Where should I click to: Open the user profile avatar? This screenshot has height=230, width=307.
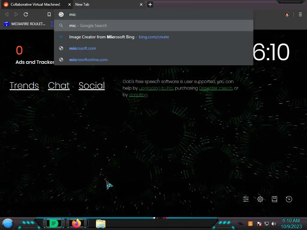coord(287,14)
